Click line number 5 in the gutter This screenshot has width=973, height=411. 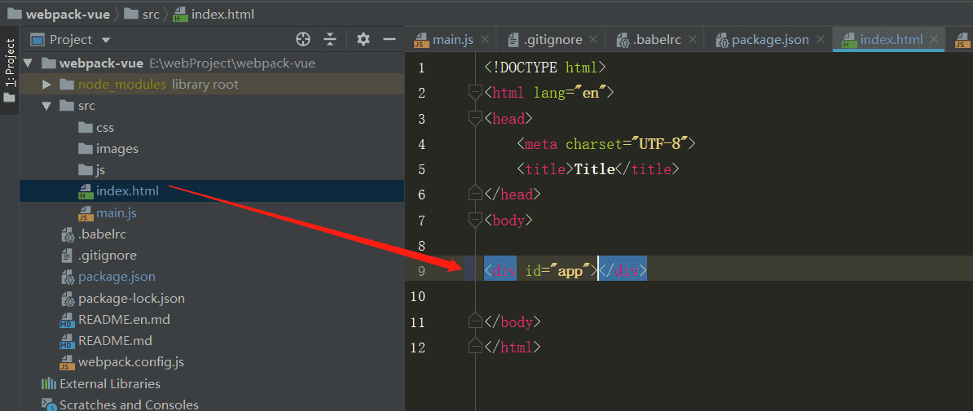(422, 169)
